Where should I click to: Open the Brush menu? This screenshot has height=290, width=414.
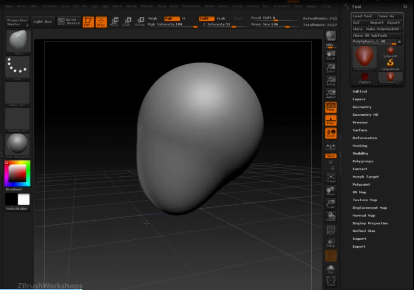pyautogui.click(x=21, y=6)
